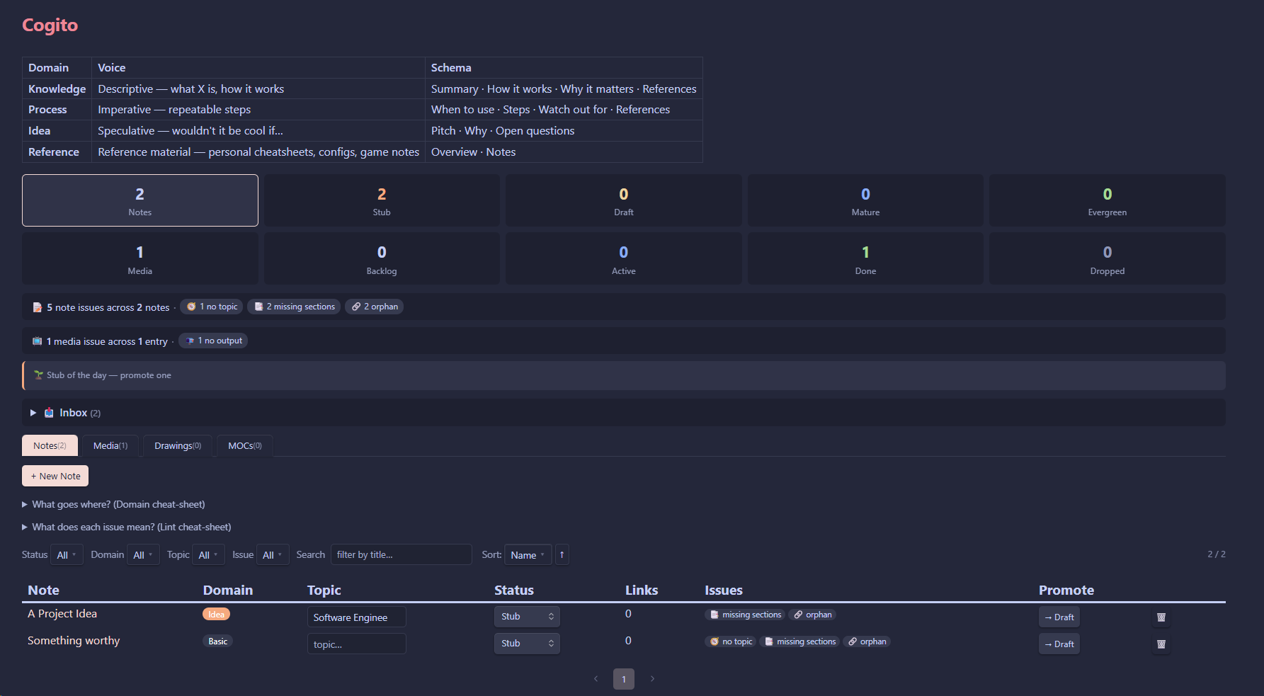The height and width of the screenshot is (696, 1264).
Task: Go to next page arrow
Action: [x=652, y=679]
